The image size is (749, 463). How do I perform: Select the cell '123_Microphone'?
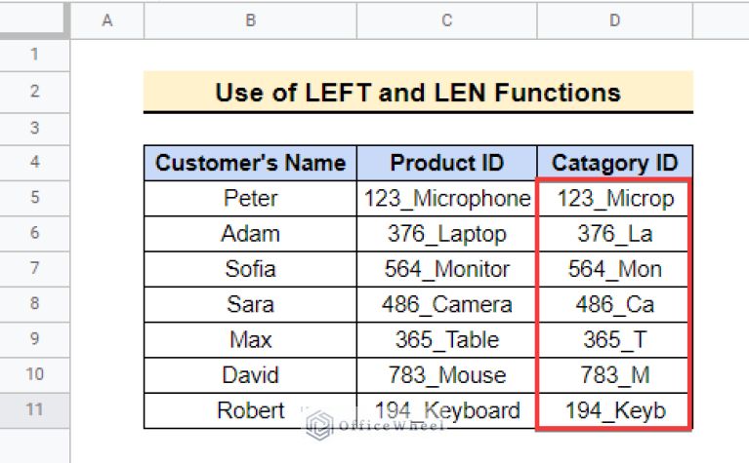click(x=446, y=199)
